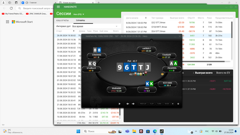Click player 92314485 SB plate
Image resolution: width=240 pixels, height=135 pixels.
click(167, 84)
